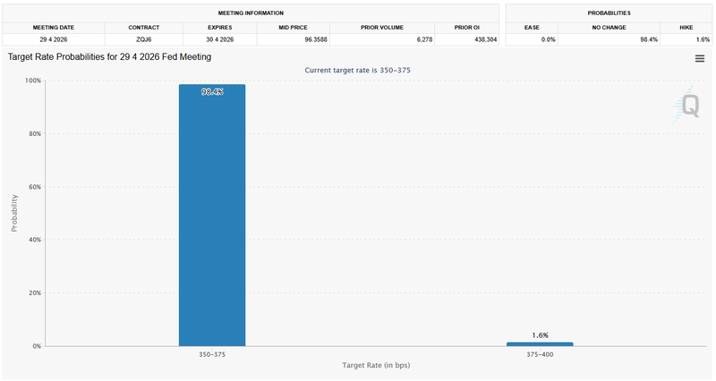Click the Q watermark logo on chart

pyautogui.click(x=689, y=106)
